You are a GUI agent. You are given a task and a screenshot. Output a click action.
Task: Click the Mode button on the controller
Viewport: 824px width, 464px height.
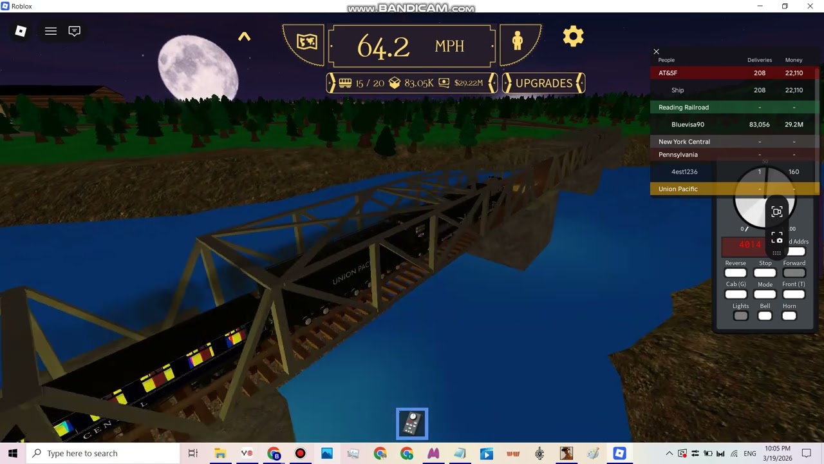click(x=765, y=294)
